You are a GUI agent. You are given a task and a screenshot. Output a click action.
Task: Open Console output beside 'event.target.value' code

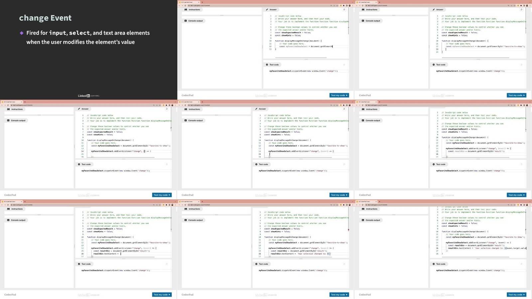[371, 220]
